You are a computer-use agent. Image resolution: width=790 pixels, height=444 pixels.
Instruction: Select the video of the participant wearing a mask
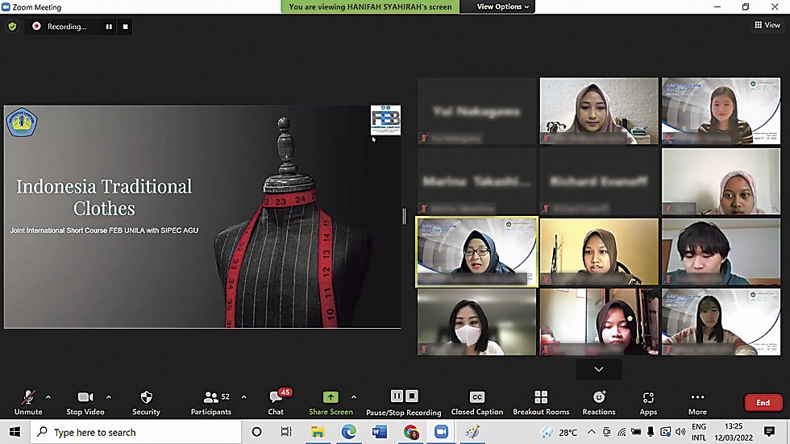[476, 322]
